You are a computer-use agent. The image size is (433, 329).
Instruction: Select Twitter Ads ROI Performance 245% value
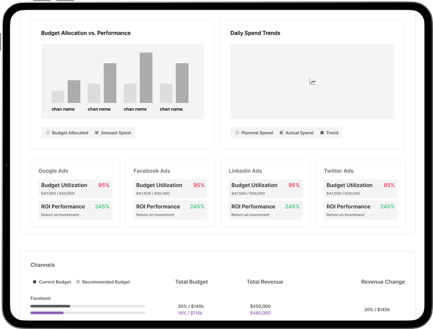point(388,207)
